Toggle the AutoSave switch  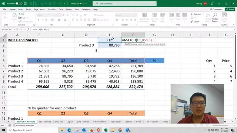coord(19,3)
